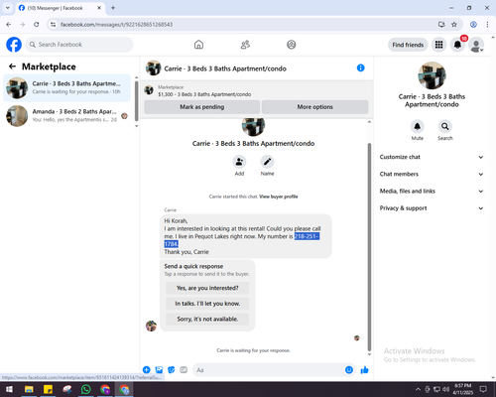Click the browser address bar URL
This screenshot has width=496, height=397.
click(116, 25)
